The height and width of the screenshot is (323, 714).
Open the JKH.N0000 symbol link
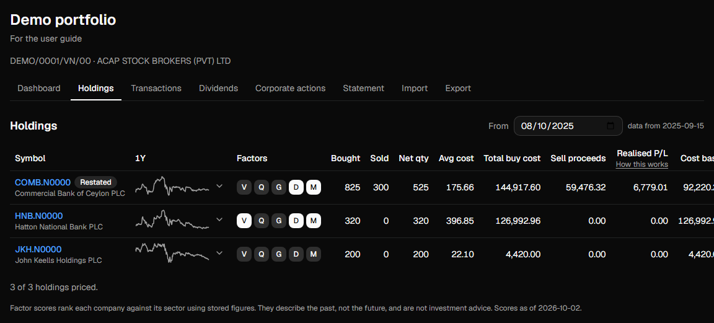(38, 249)
